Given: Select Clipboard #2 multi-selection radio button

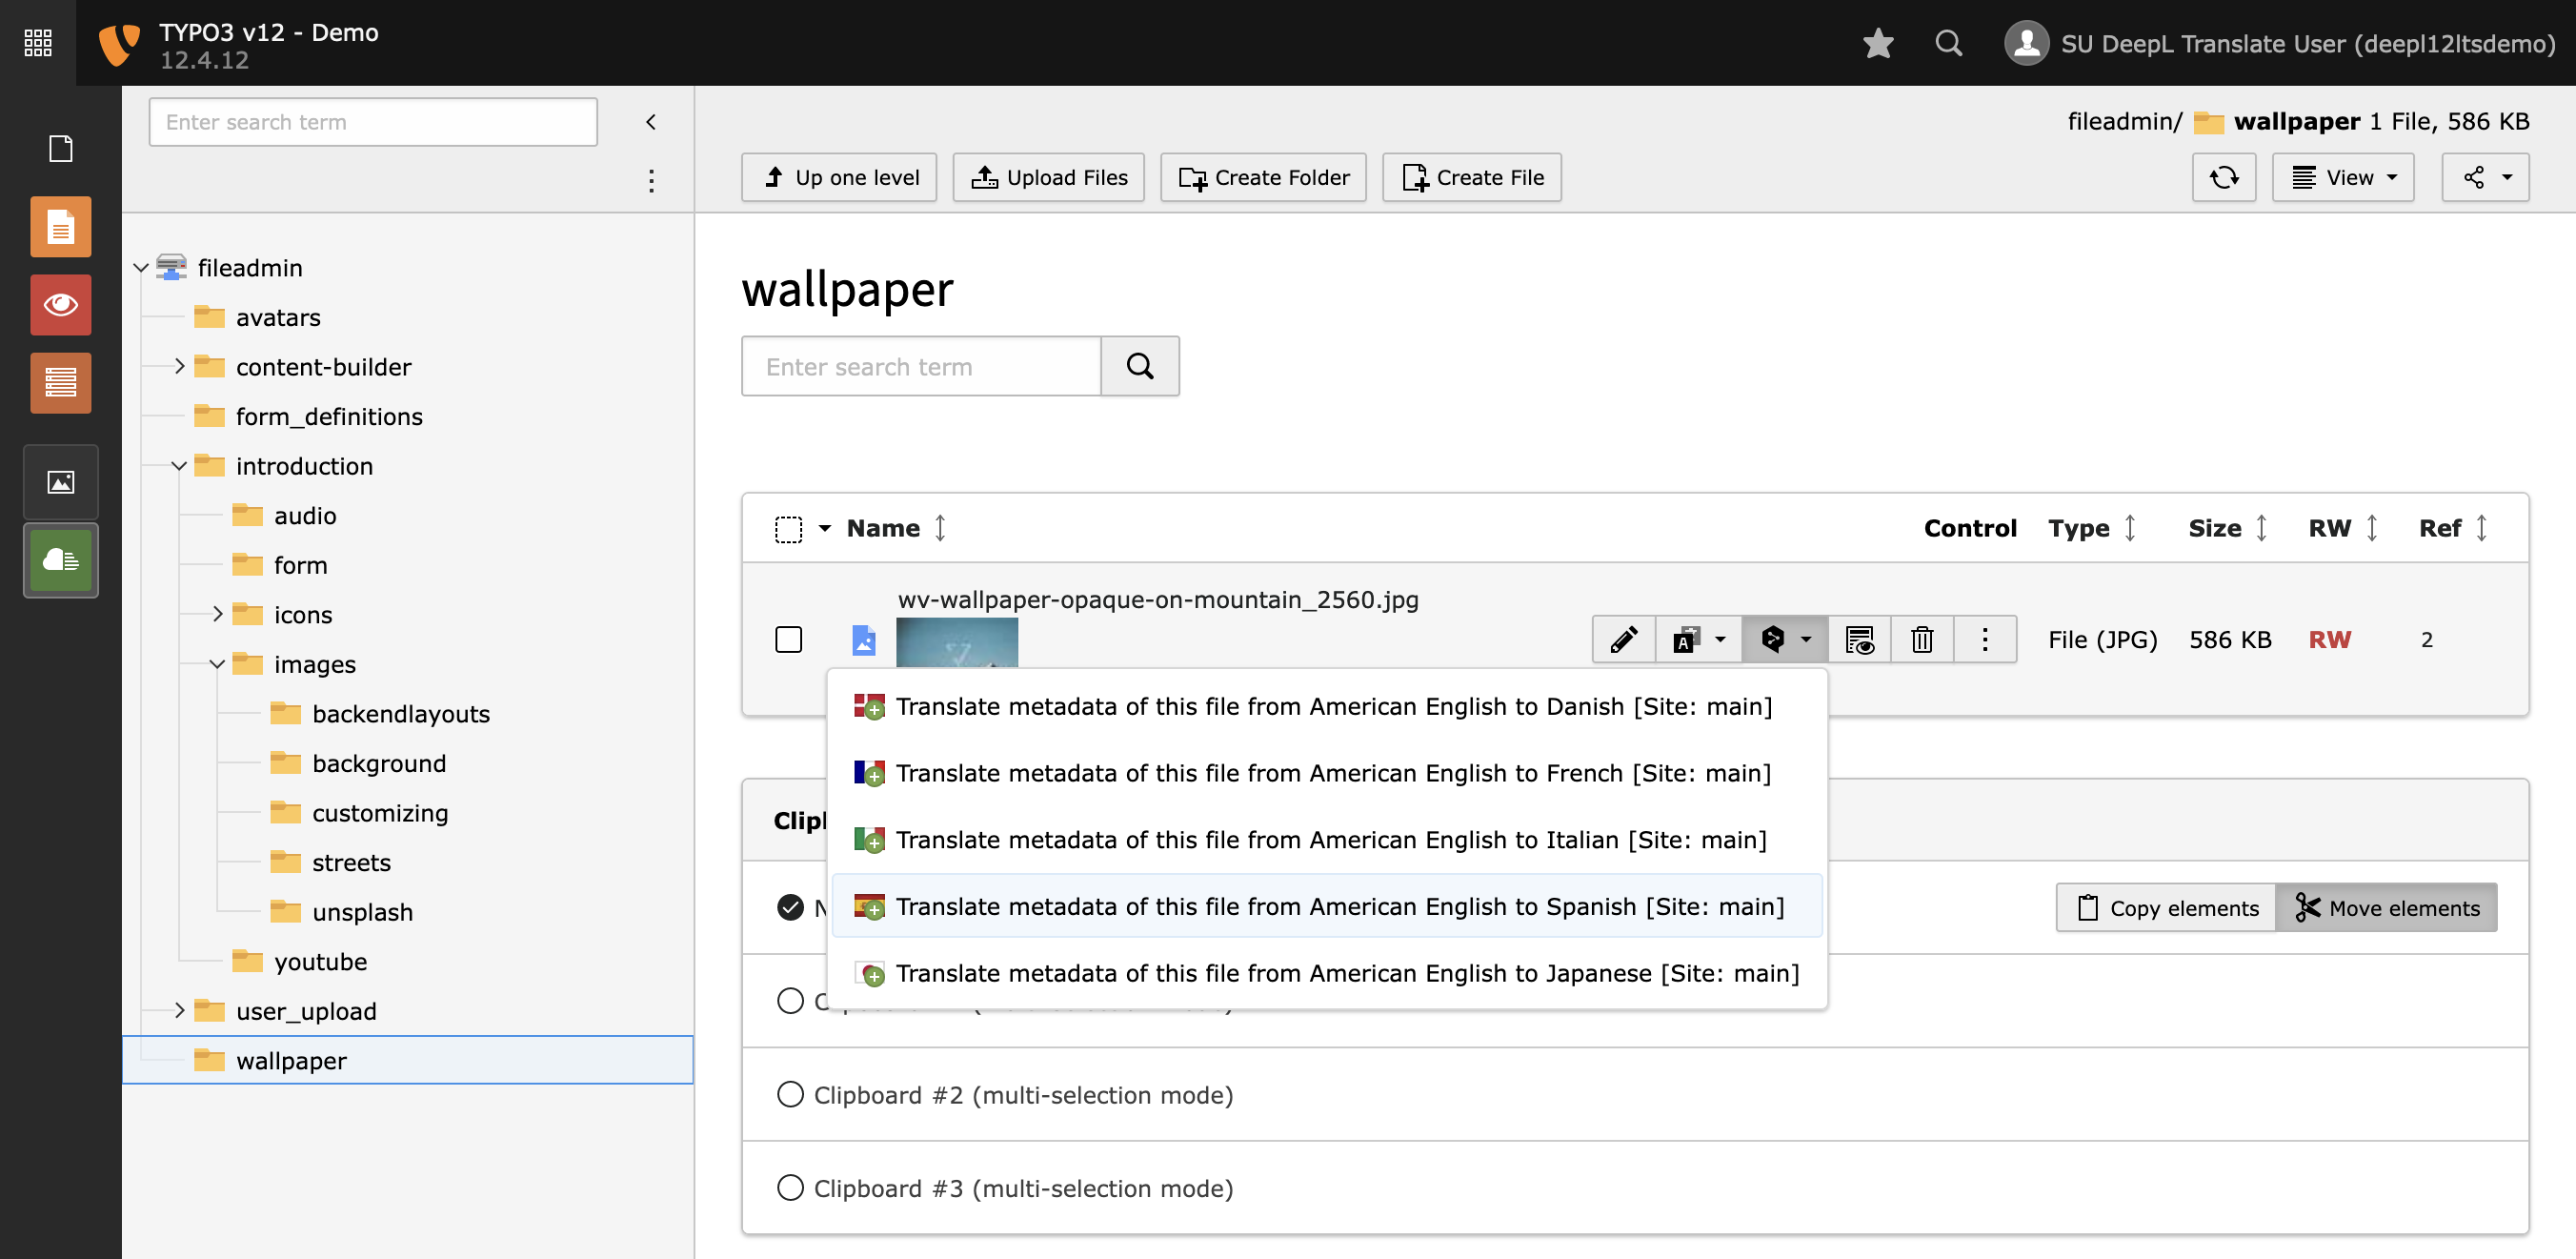Looking at the screenshot, I should (789, 1095).
